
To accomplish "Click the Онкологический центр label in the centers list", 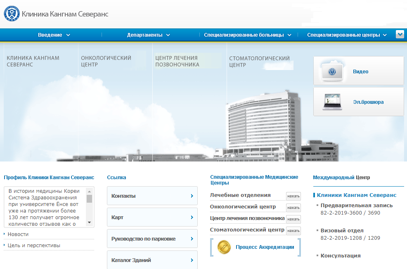I will pos(243,207).
